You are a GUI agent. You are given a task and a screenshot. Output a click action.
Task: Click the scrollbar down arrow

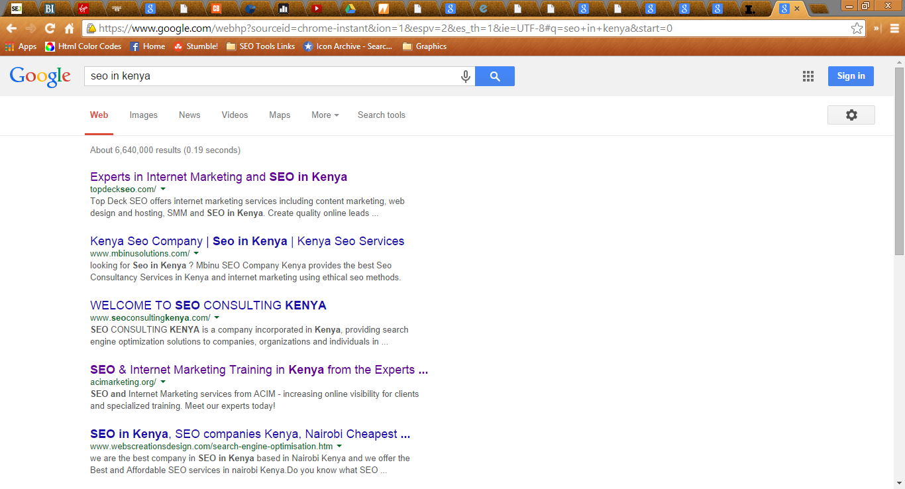click(x=899, y=484)
